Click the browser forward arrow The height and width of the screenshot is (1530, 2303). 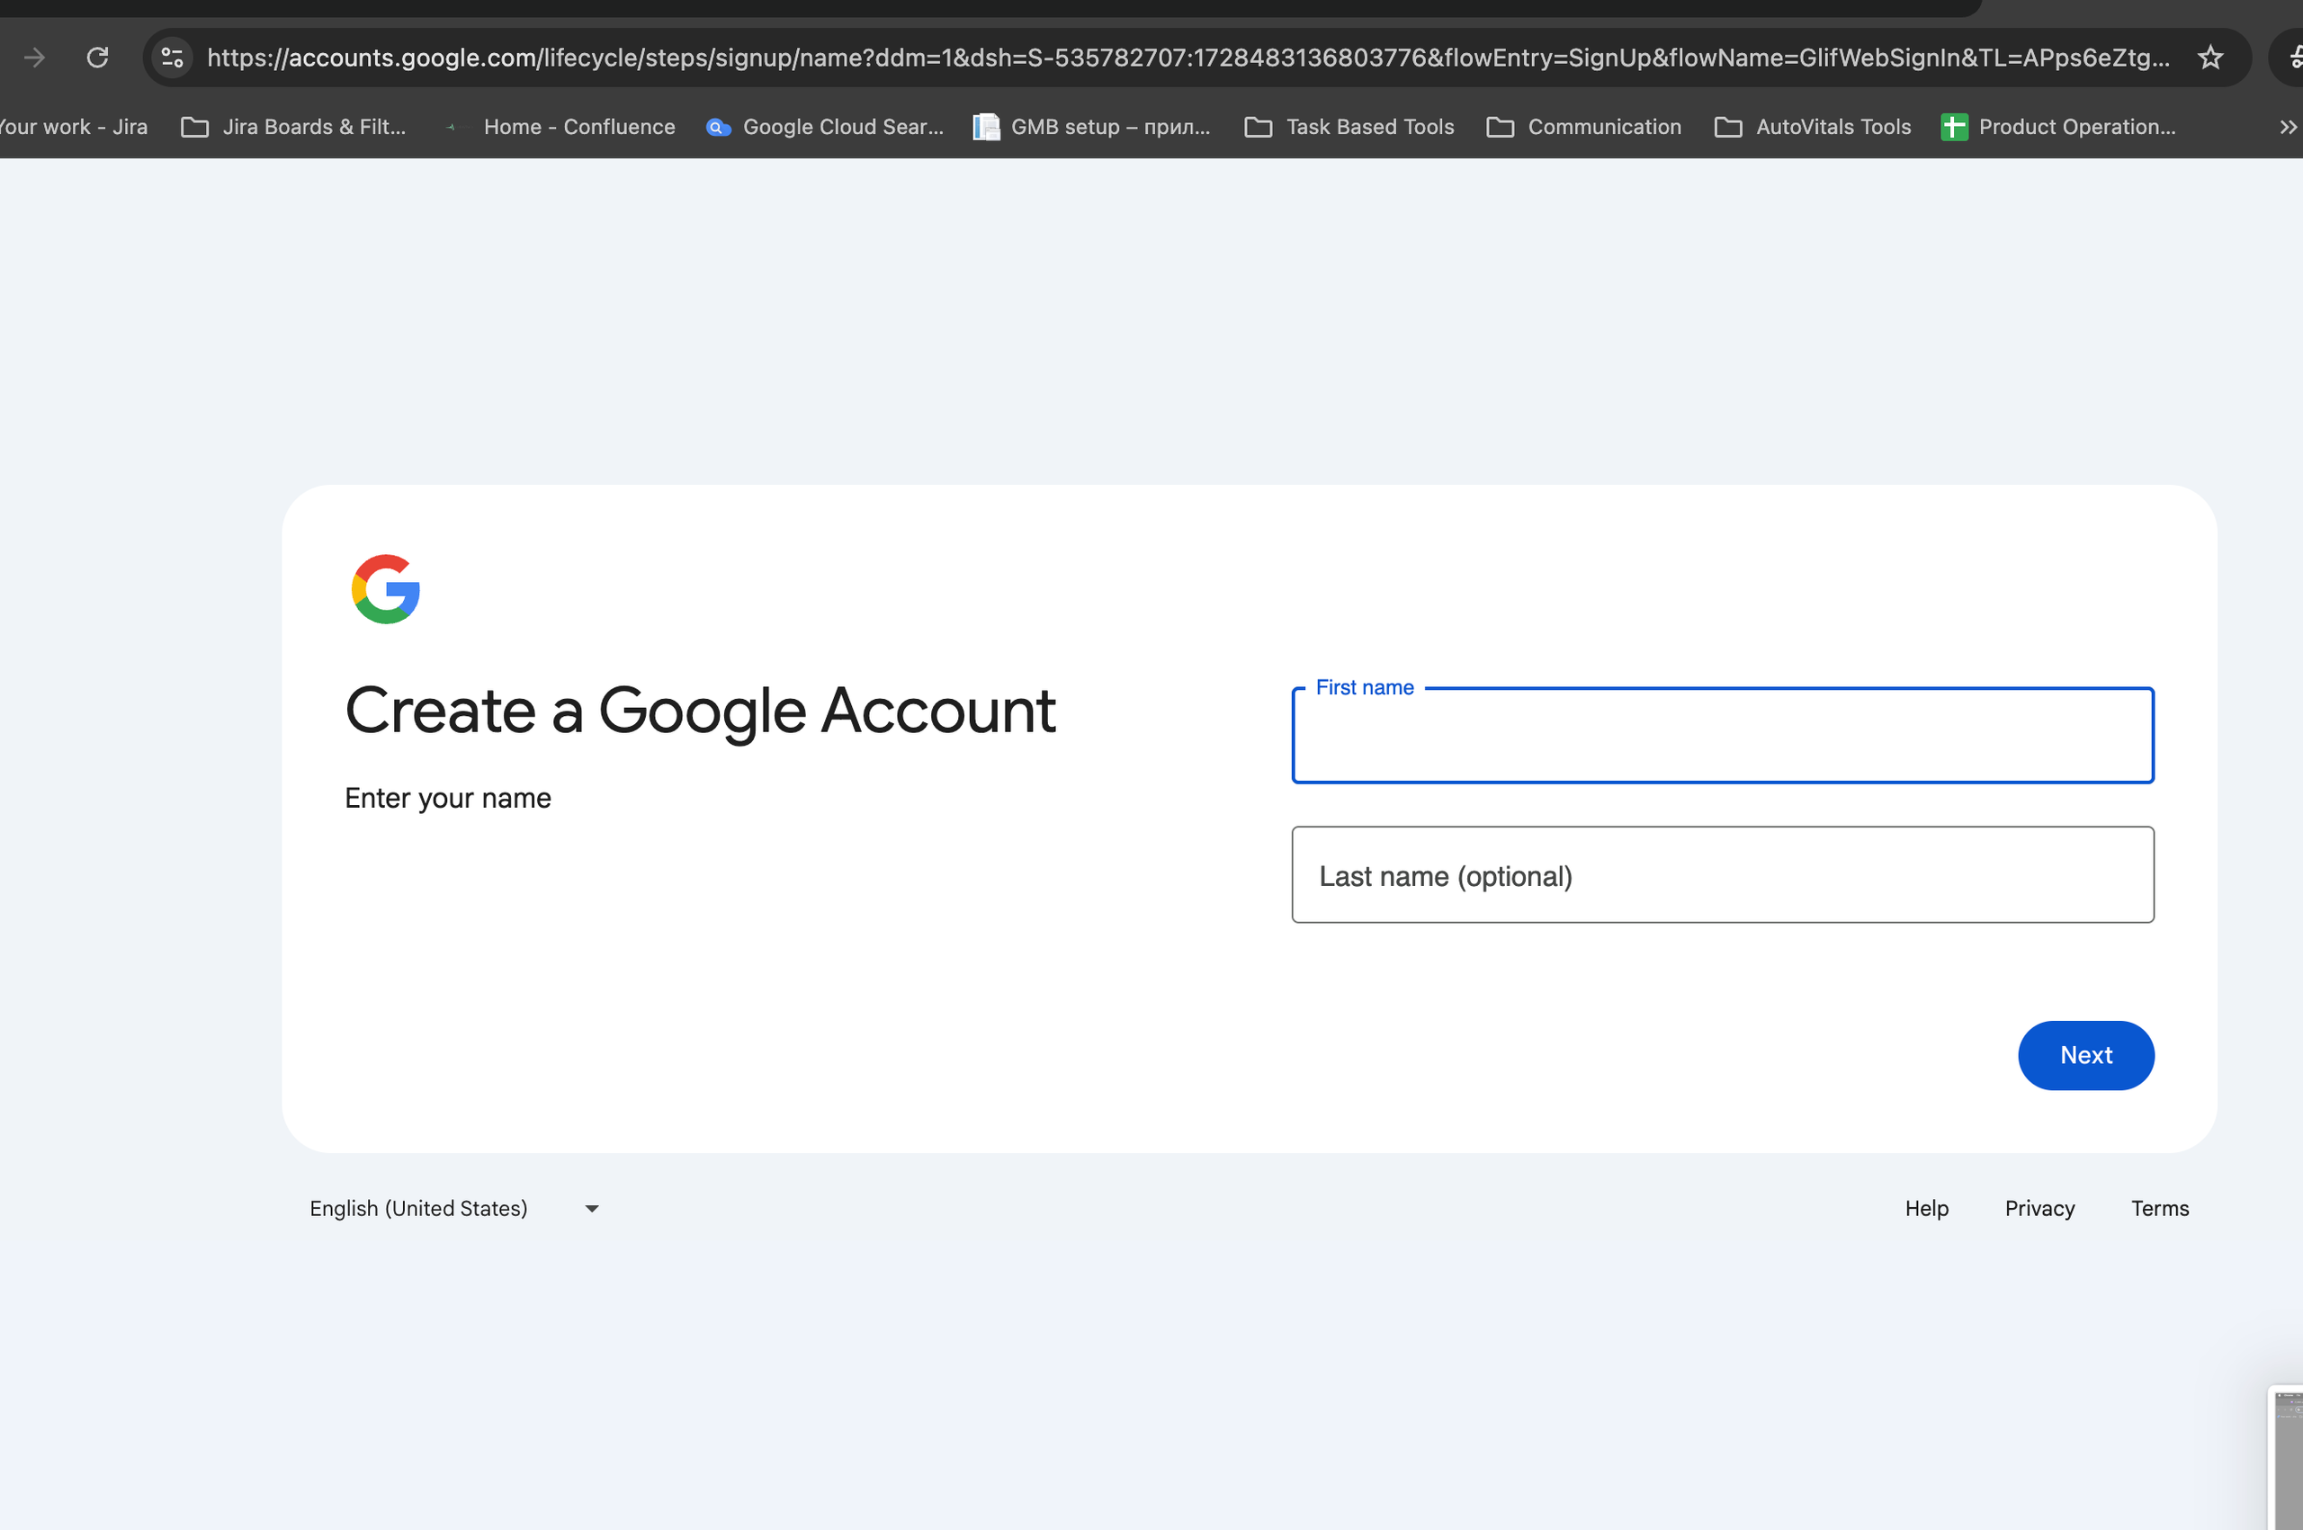point(34,58)
